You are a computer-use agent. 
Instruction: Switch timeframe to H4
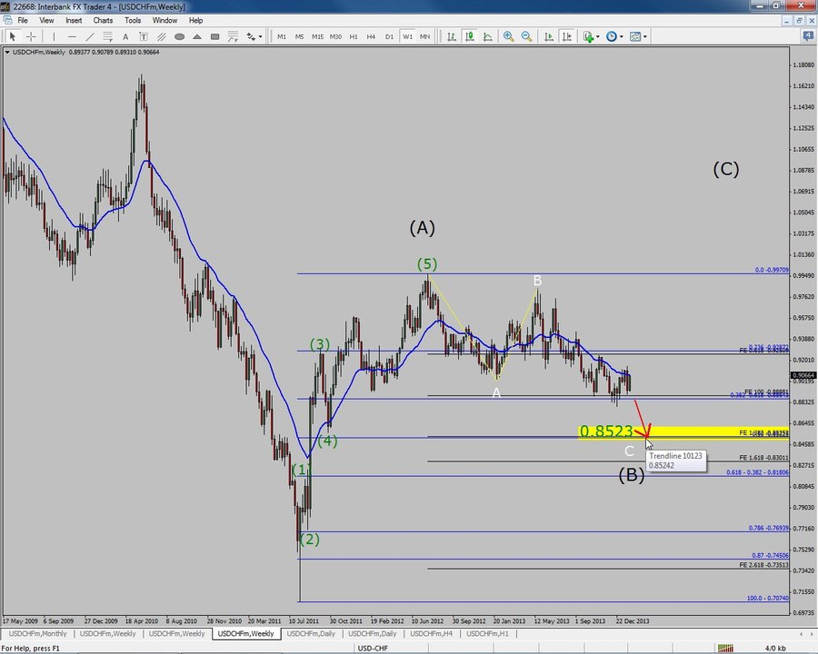(371, 36)
